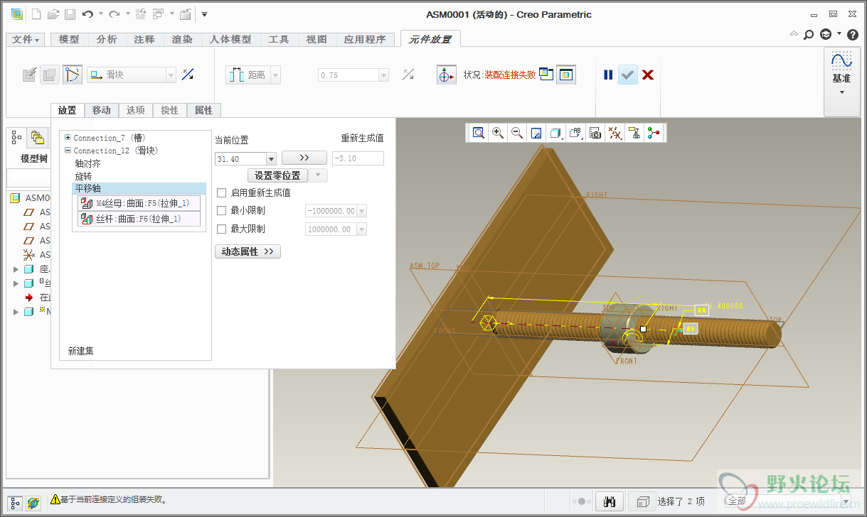Open the 移动 panel tab
Image resolution: width=867 pixels, height=517 pixels.
point(102,110)
